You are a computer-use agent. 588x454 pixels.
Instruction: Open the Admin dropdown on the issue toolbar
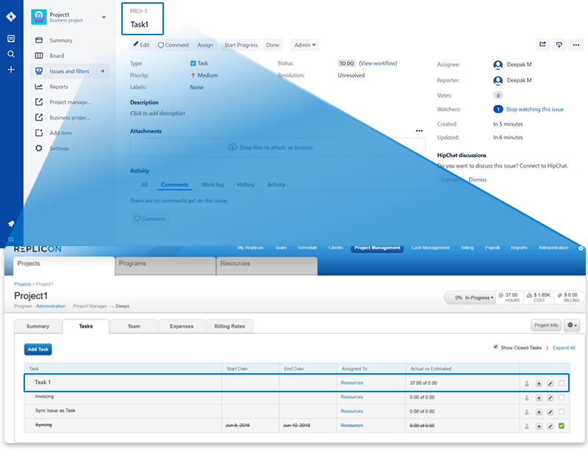pos(304,45)
